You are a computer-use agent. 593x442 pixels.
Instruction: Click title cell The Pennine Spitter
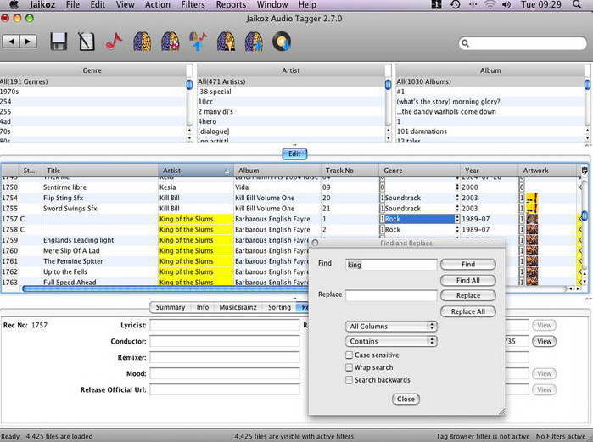coord(100,261)
